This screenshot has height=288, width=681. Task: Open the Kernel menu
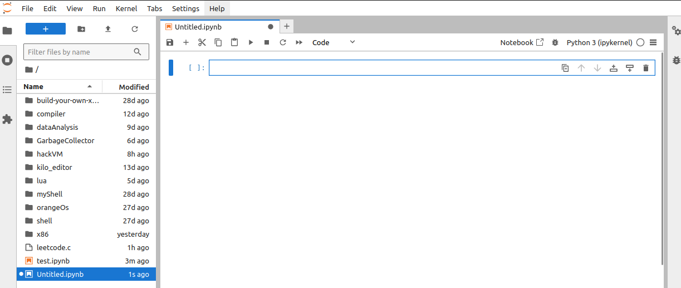coord(126,8)
